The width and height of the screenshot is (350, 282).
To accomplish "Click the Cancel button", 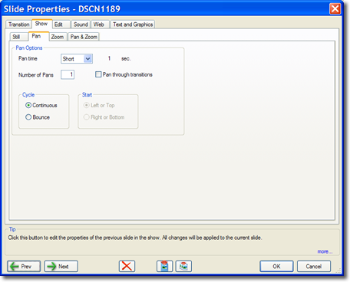I will tap(314, 266).
